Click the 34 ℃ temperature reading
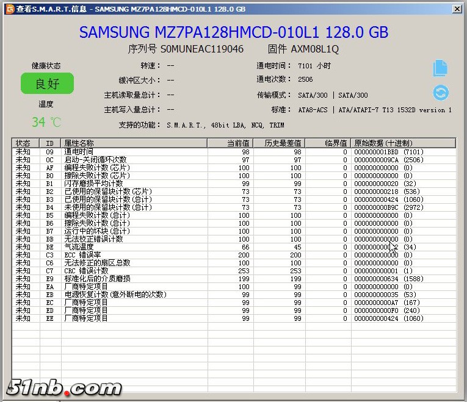Screen dimensions: 467x402 coord(46,123)
